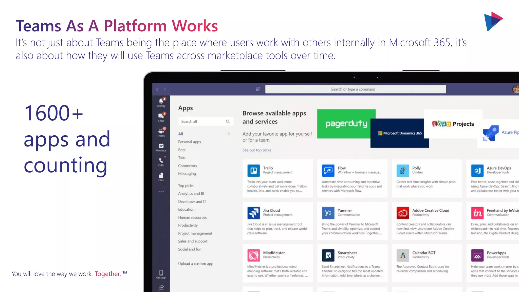Click the new chat compose icon
Image resolution: width=519 pixels, height=292 pixels.
pos(258,89)
